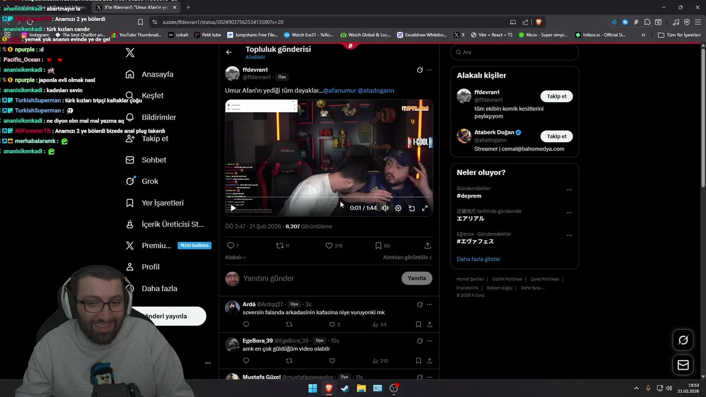Open video settings gear icon
Screen dimensions: 706x397
pos(398,208)
